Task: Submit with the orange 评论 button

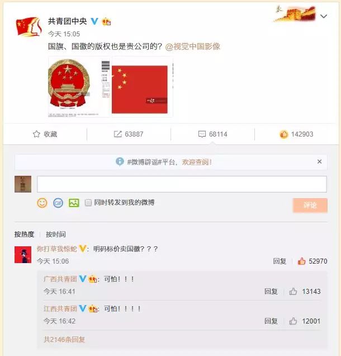Action: [x=310, y=205]
